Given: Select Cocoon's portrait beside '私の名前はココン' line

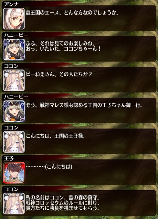Looking at the screenshot, I should 14,204.
